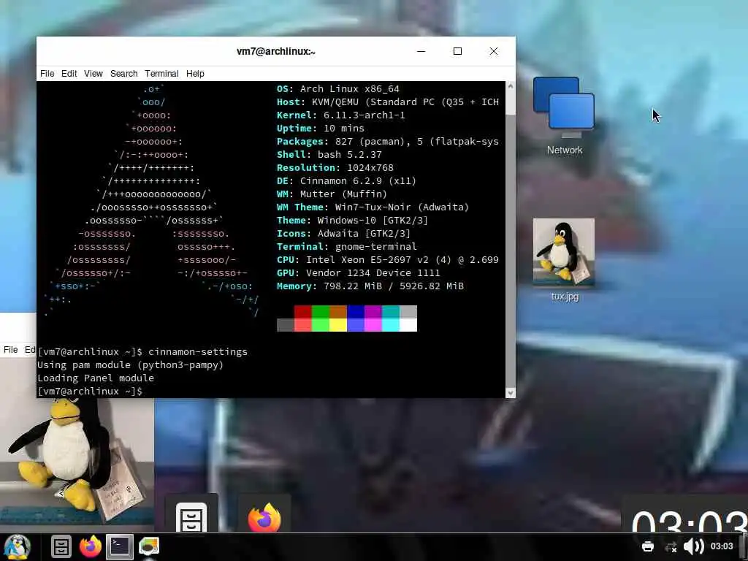Click the "Shell: bash 5.2.37" line
The image size is (748, 561).
tap(329, 155)
